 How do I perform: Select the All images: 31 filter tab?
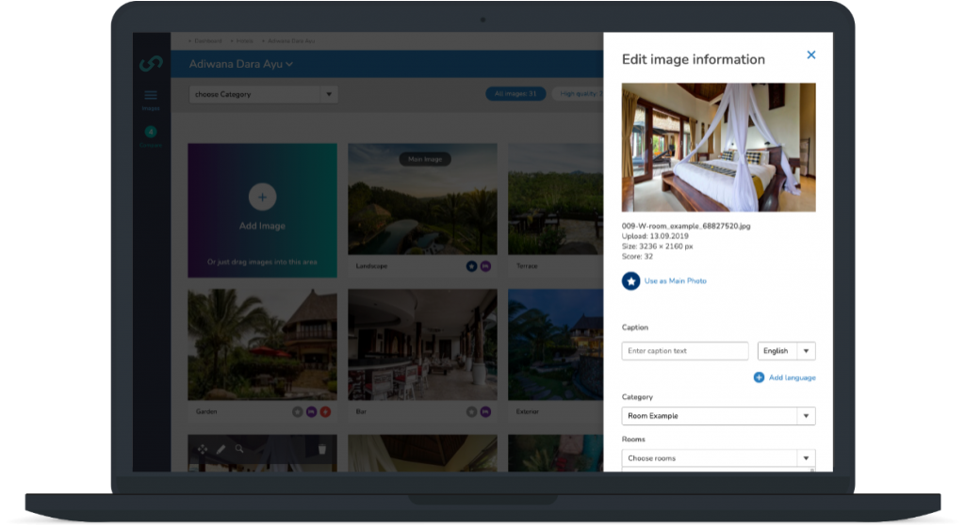click(x=515, y=94)
